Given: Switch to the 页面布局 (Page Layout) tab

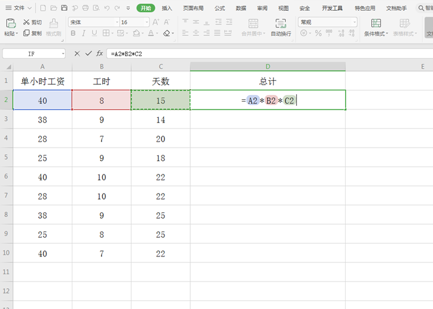Looking at the screenshot, I should click(x=193, y=8).
